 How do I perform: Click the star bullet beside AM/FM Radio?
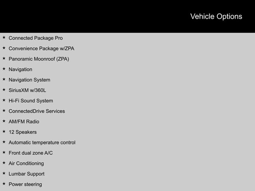[x=4, y=121]
